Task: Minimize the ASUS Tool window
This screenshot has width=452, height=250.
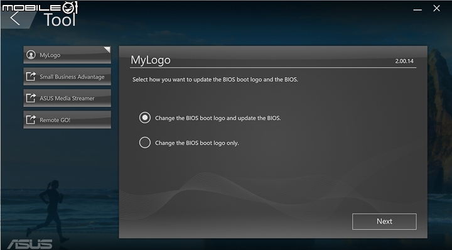Action: point(417,9)
